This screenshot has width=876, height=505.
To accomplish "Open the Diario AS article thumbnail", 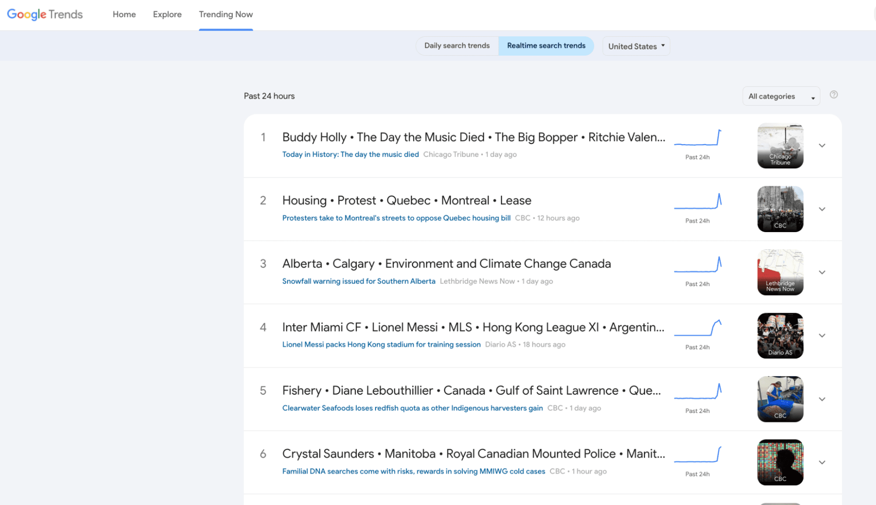I will click(780, 336).
